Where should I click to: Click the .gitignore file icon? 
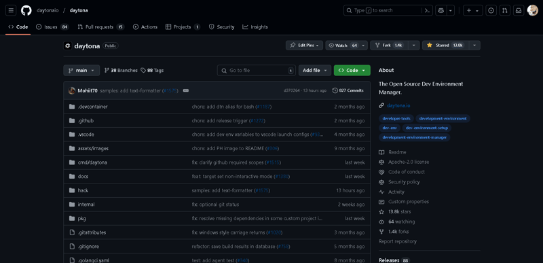[x=72, y=247]
